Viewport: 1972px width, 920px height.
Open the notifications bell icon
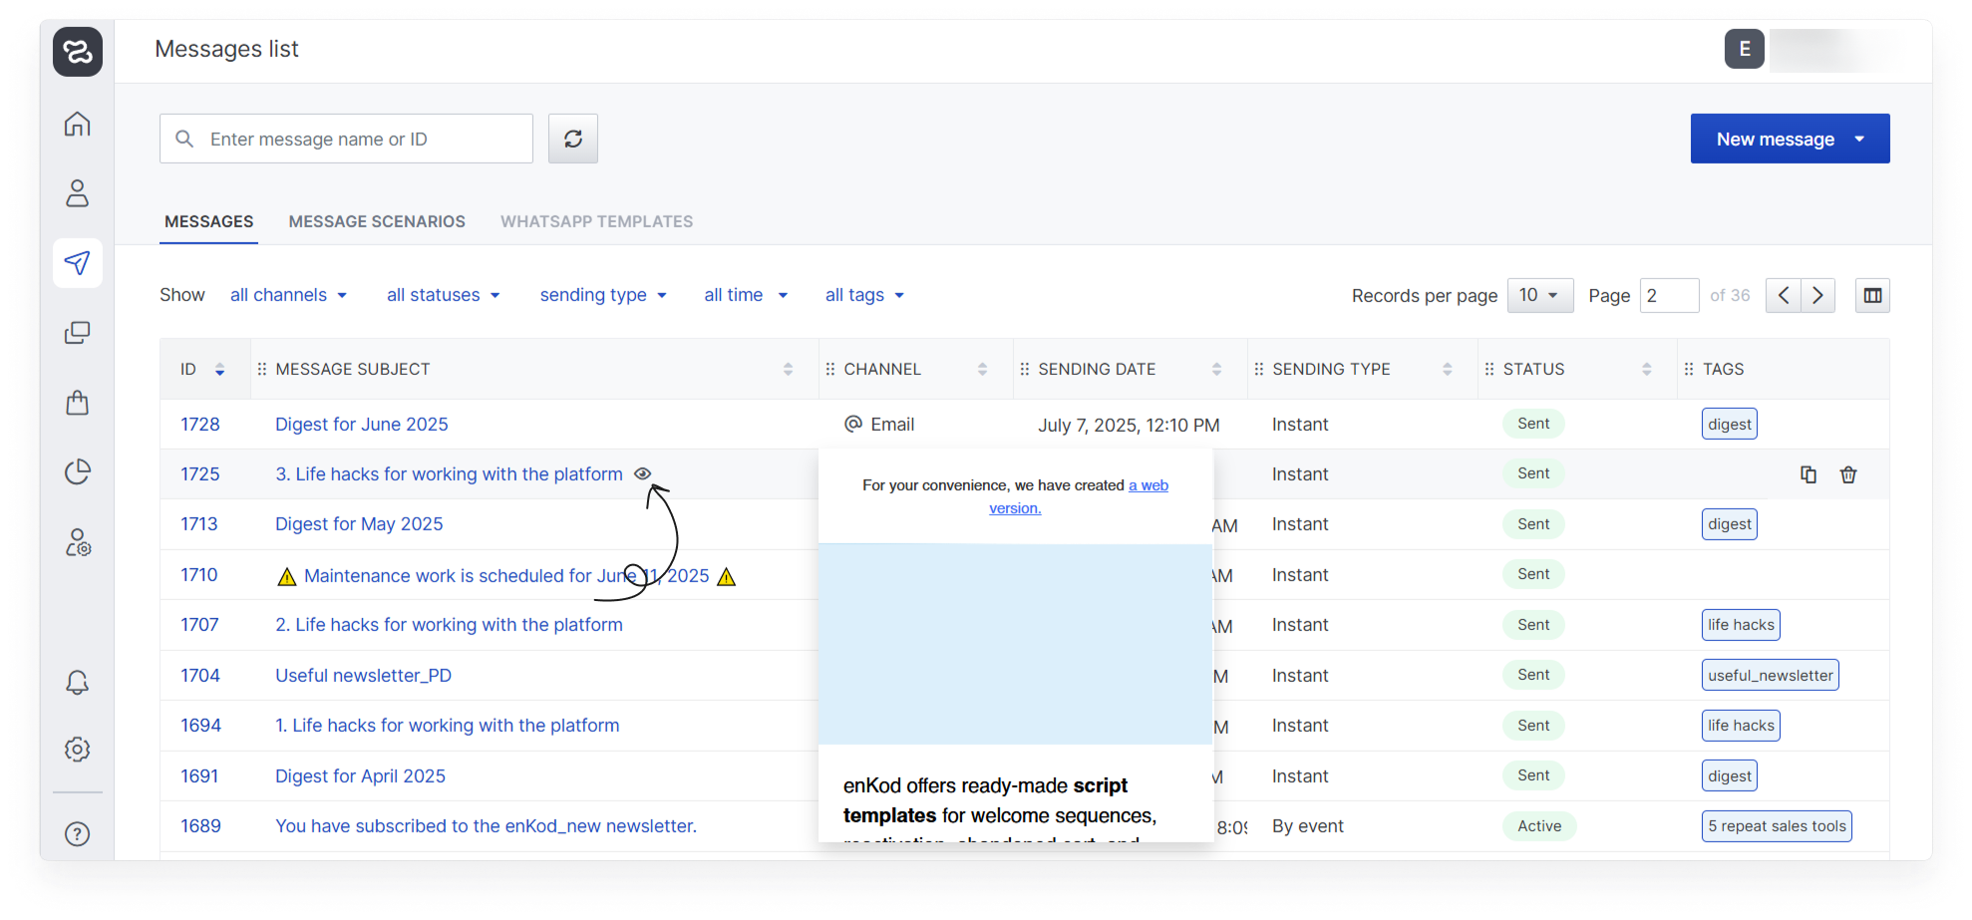77,682
